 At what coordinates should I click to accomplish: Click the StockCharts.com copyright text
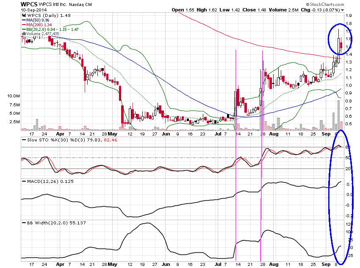325,4
